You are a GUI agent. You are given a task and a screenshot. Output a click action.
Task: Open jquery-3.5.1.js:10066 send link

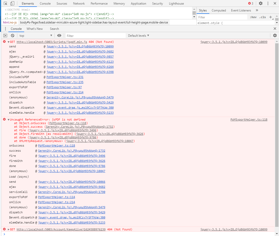71,182
